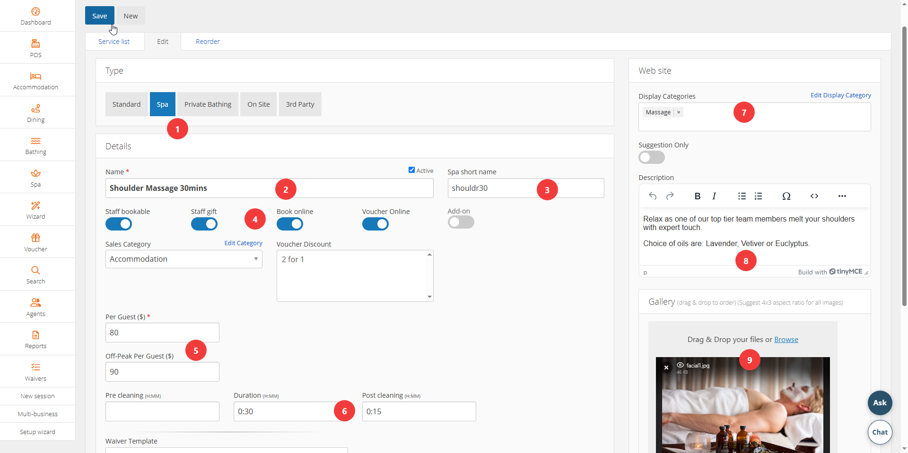This screenshot has height=453, width=908.
Task: Select Standard service type
Action: tap(126, 104)
